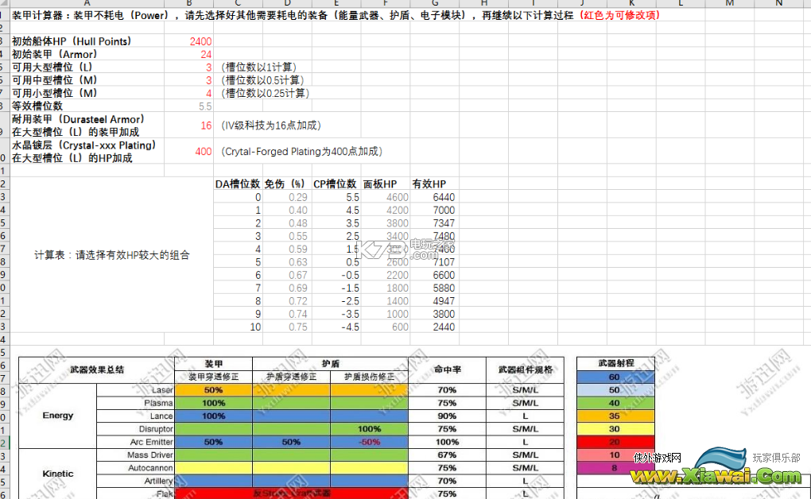This screenshot has width=811, height=499.
Task: Click the note (槽位数以0.25计算)
Action: tap(265, 93)
